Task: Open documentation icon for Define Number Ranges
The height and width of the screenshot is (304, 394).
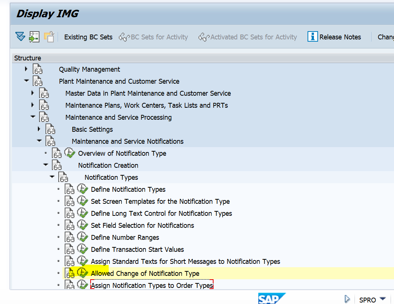Action: pyautogui.click(x=70, y=236)
